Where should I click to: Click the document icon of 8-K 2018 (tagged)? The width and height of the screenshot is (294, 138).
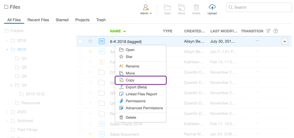(101, 41)
